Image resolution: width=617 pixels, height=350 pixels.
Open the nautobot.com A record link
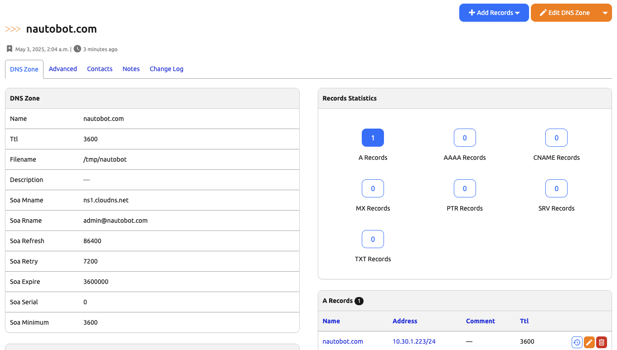(x=342, y=341)
